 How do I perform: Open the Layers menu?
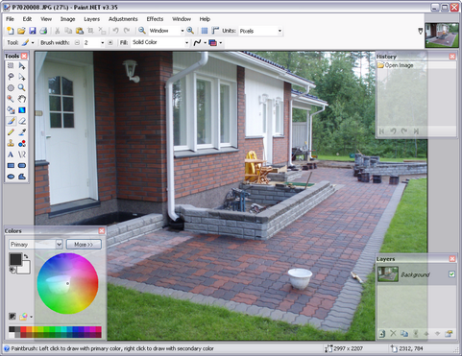(x=92, y=19)
